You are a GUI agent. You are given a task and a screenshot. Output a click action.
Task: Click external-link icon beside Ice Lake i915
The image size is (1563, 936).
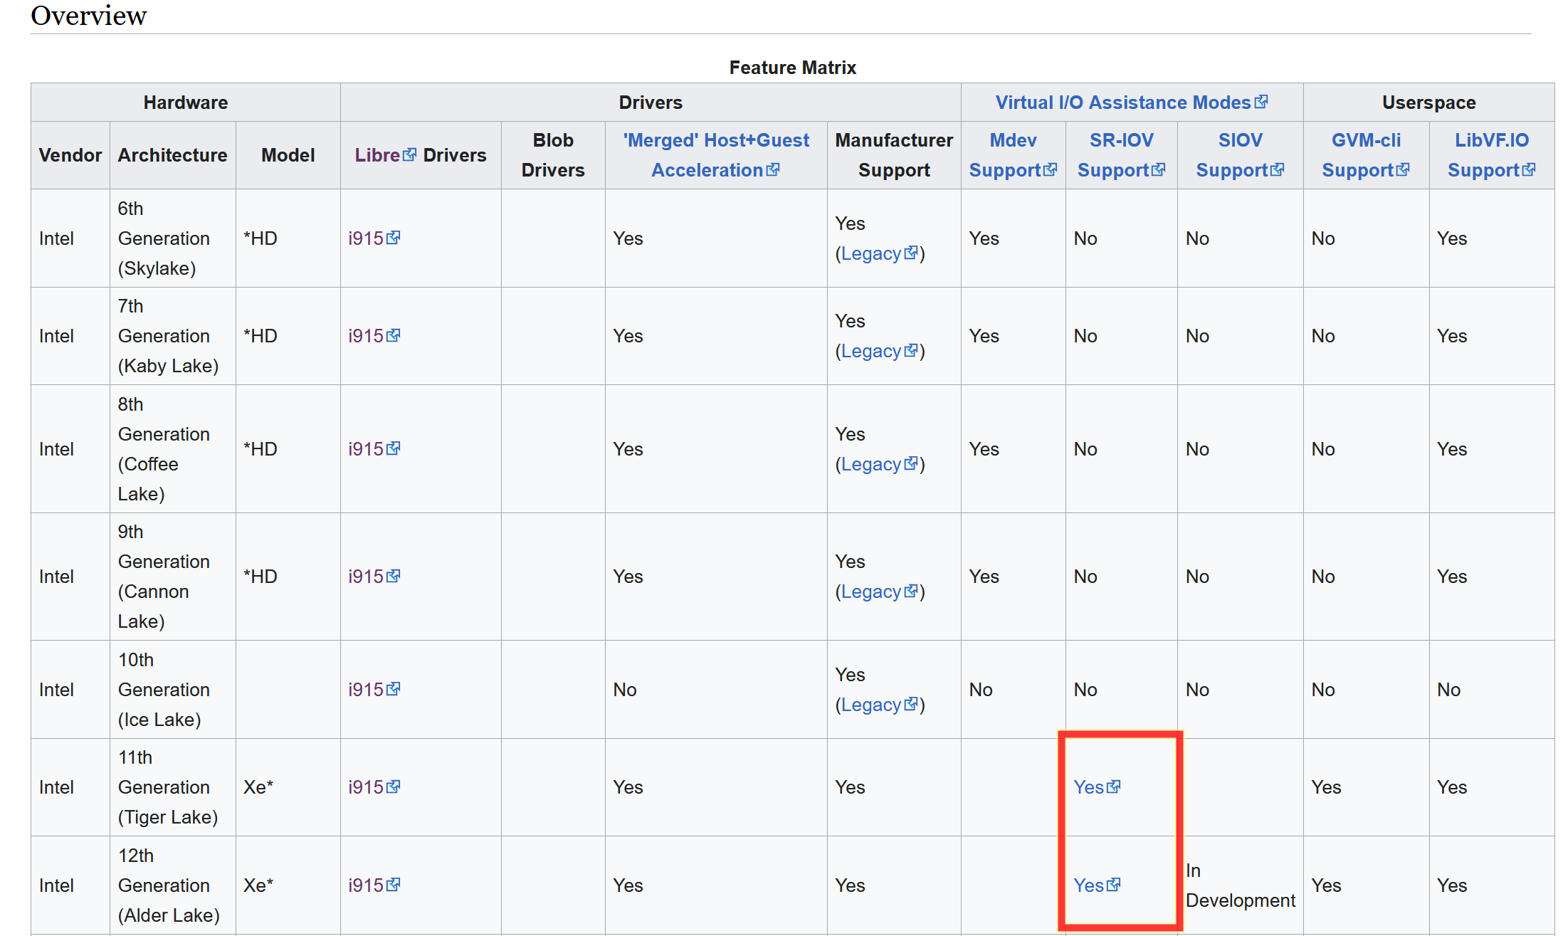pyautogui.click(x=394, y=689)
